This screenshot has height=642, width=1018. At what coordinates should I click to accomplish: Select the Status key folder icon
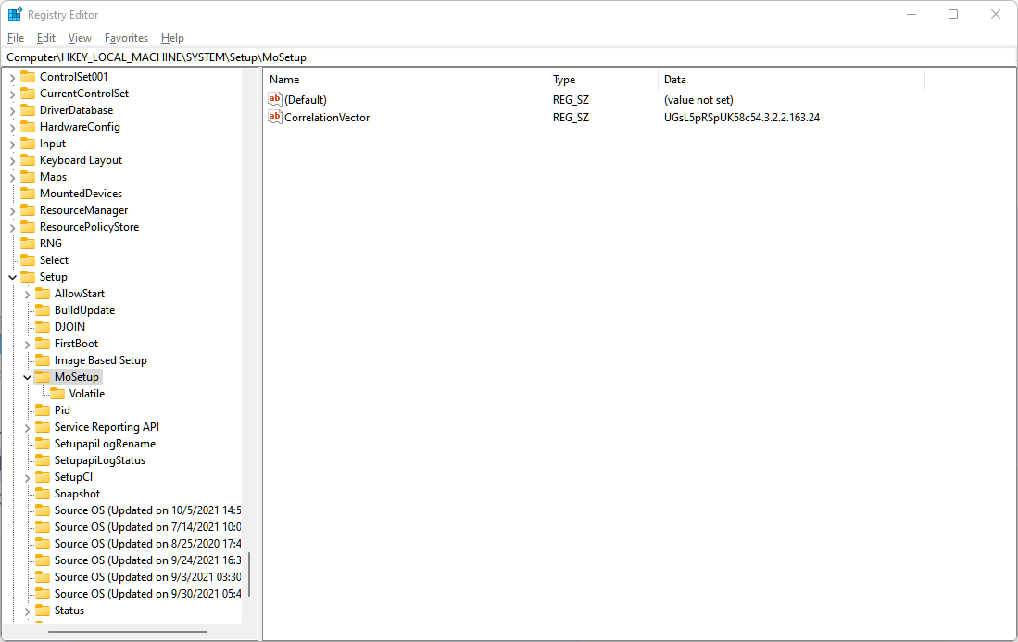pos(43,610)
